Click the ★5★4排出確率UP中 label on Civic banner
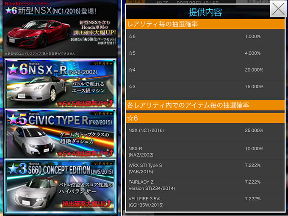This screenshot has height=216, width=288. click(x=85, y=153)
